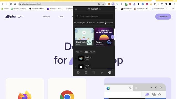The height and width of the screenshot is (99, 177).
Task: Open the MetaMask fox extension
Action: pyautogui.click(x=109, y=4)
